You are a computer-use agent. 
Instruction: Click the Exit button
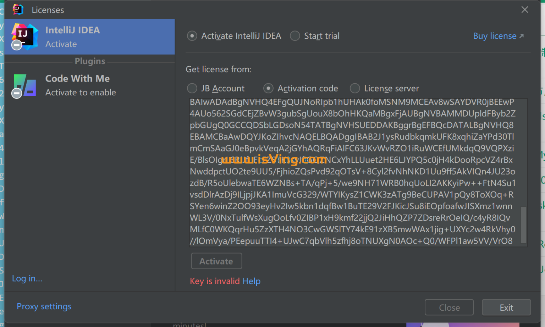click(506, 307)
